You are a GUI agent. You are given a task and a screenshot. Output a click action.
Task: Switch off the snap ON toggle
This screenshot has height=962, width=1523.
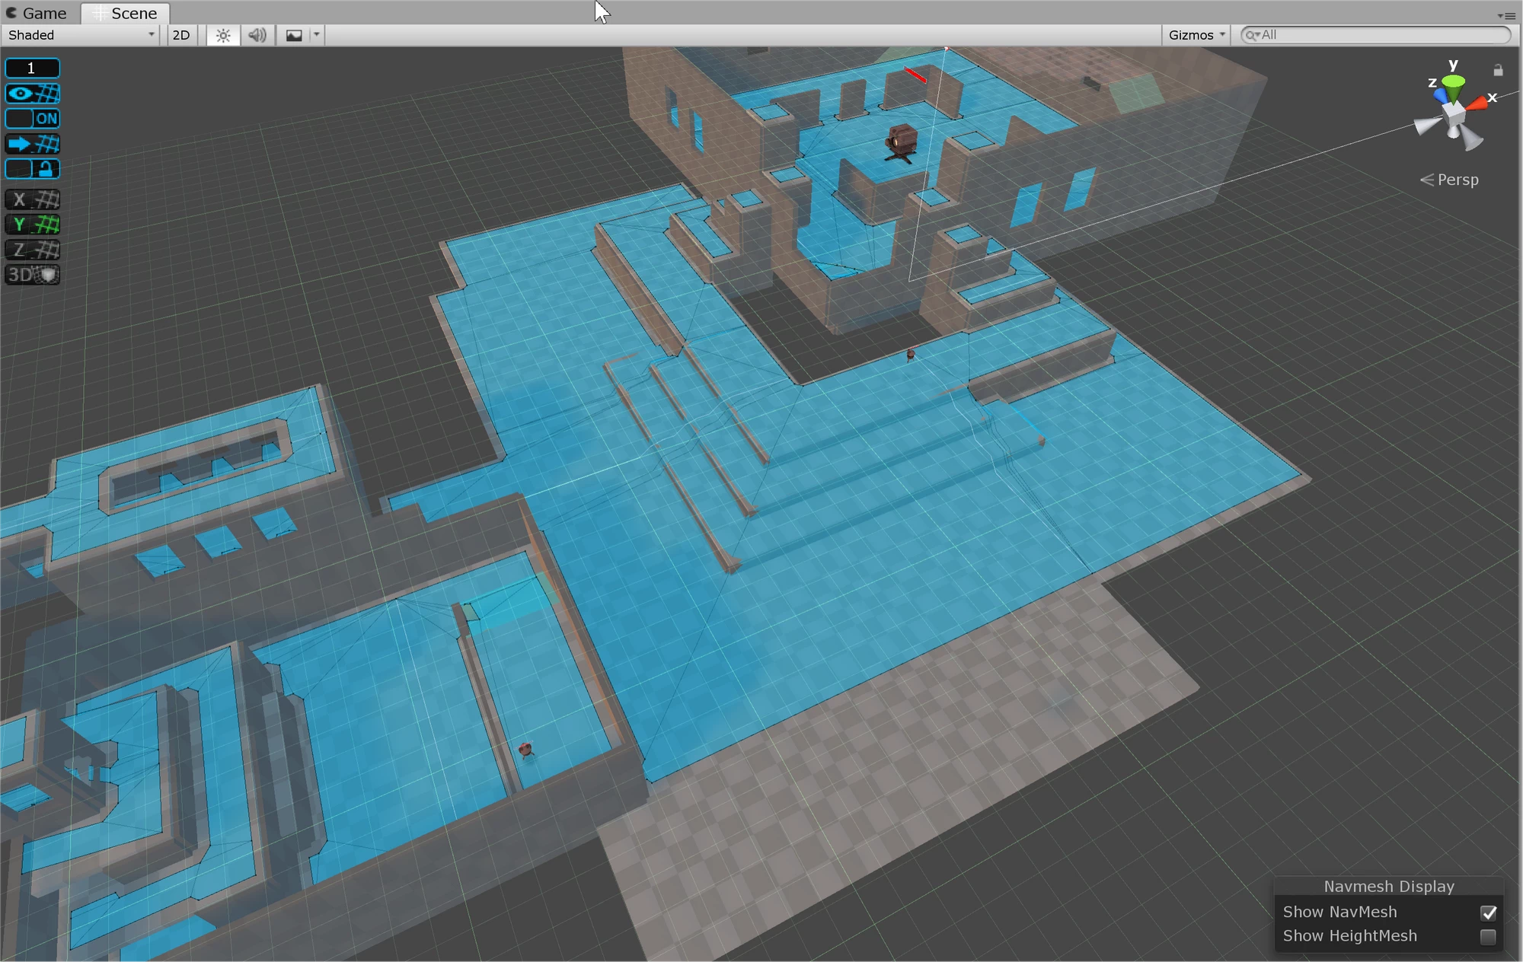(x=32, y=119)
